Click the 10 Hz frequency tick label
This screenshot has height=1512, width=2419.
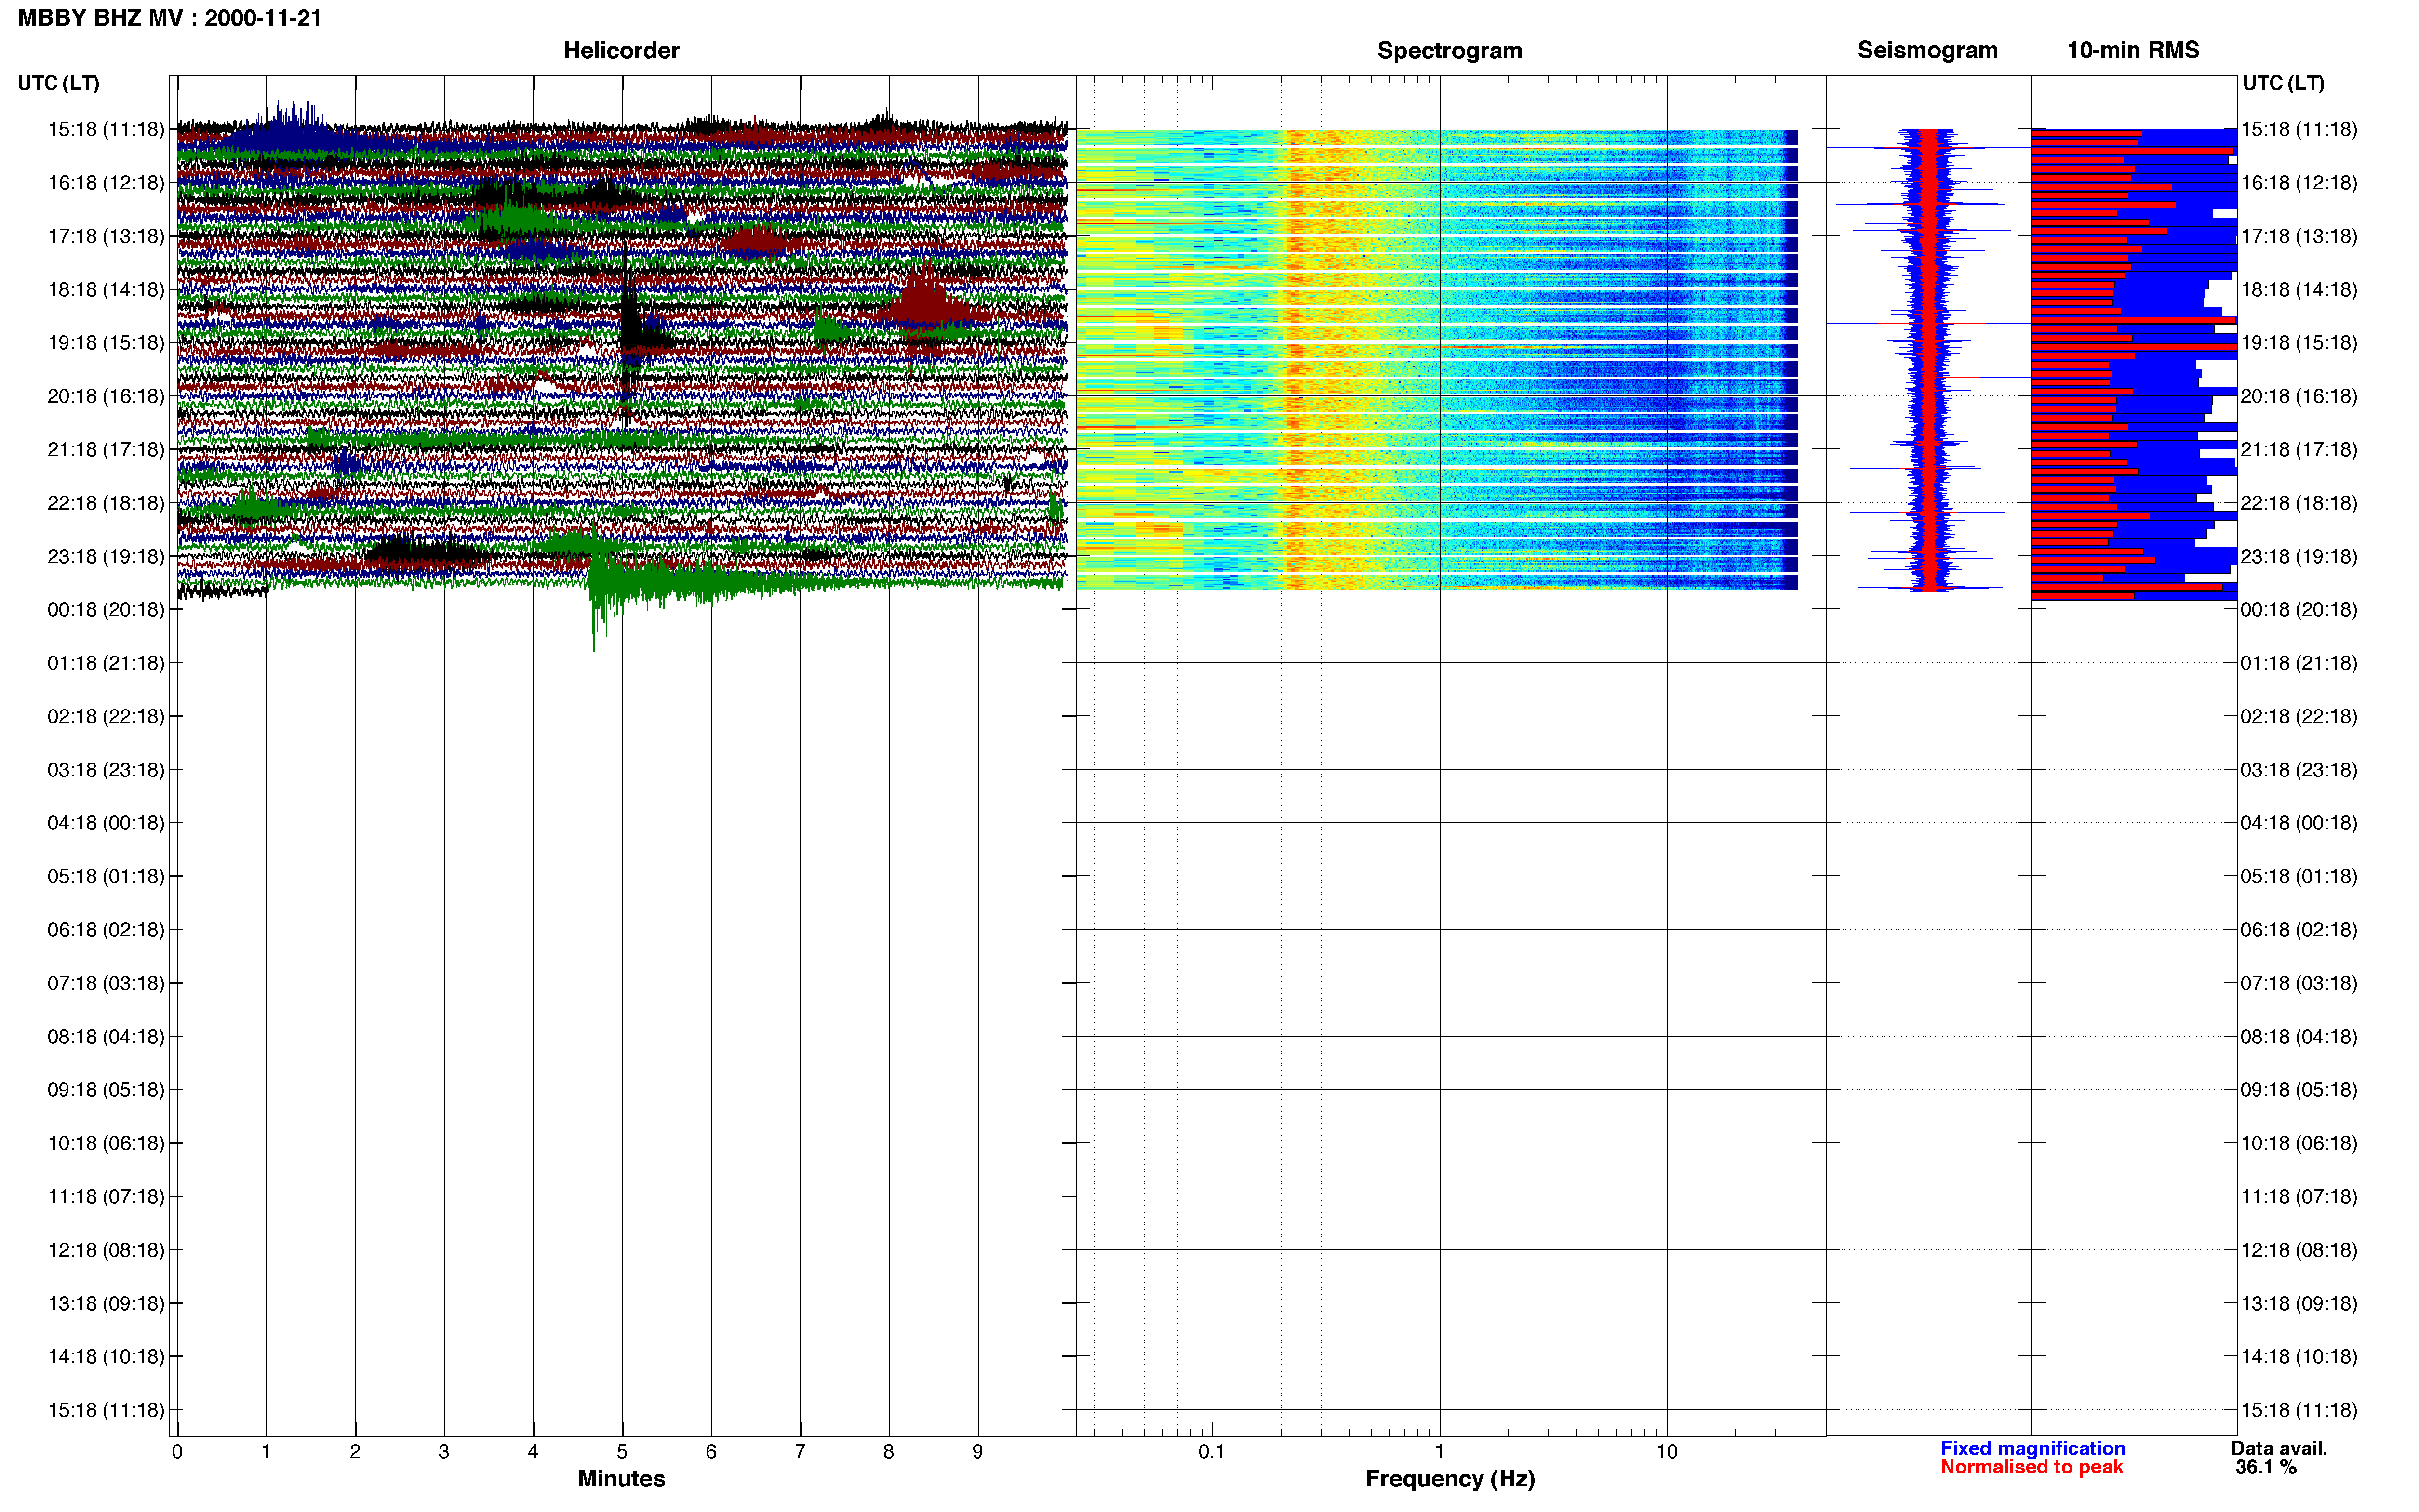pyautogui.click(x=1667, y=1451)
